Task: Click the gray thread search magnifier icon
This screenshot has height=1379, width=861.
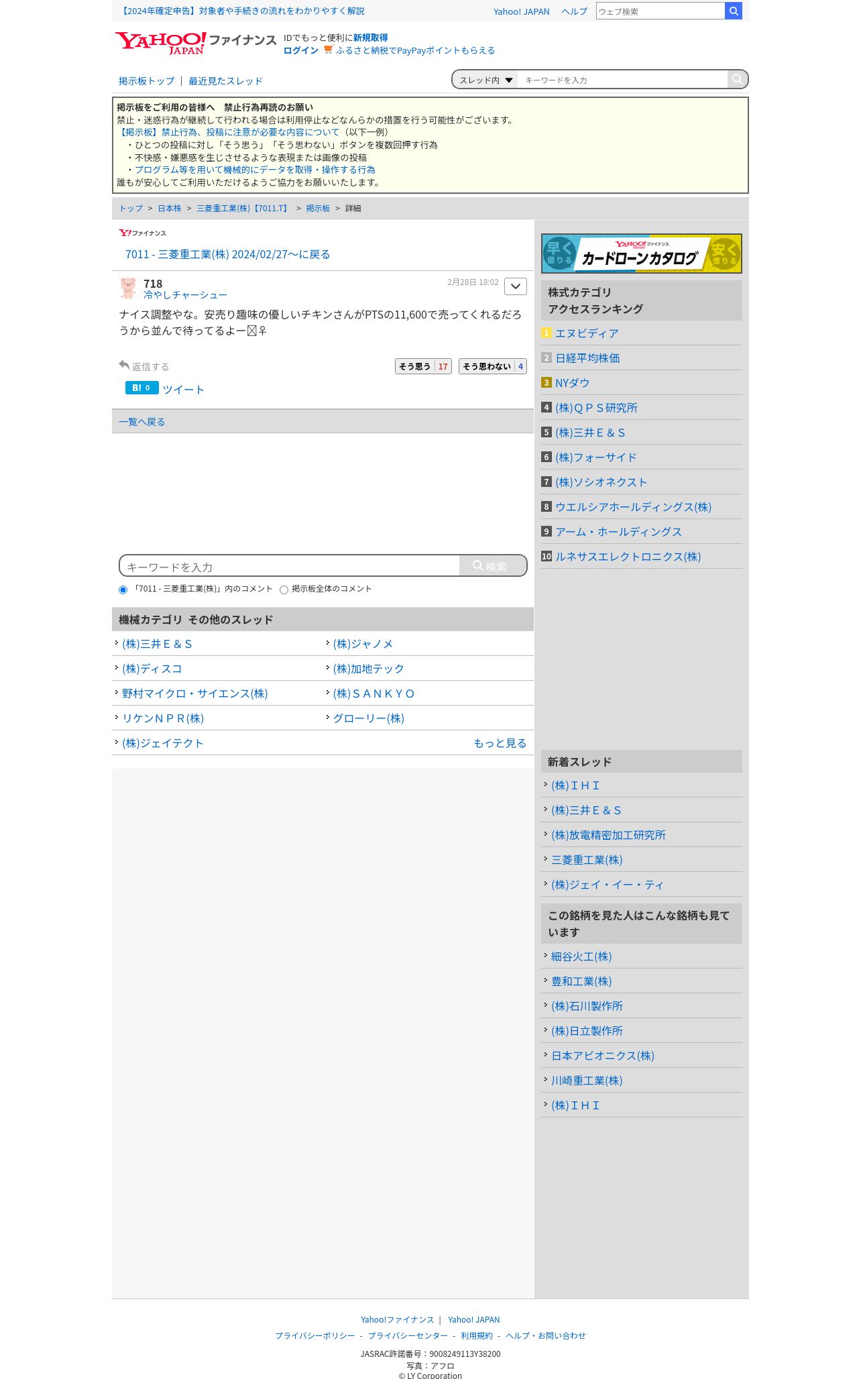Action: click(x=737, y=79)
